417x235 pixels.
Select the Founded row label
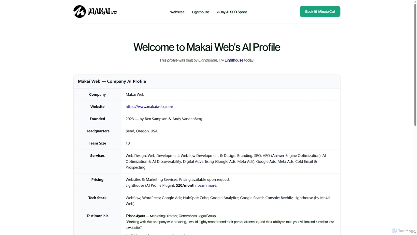coord(97,119)
